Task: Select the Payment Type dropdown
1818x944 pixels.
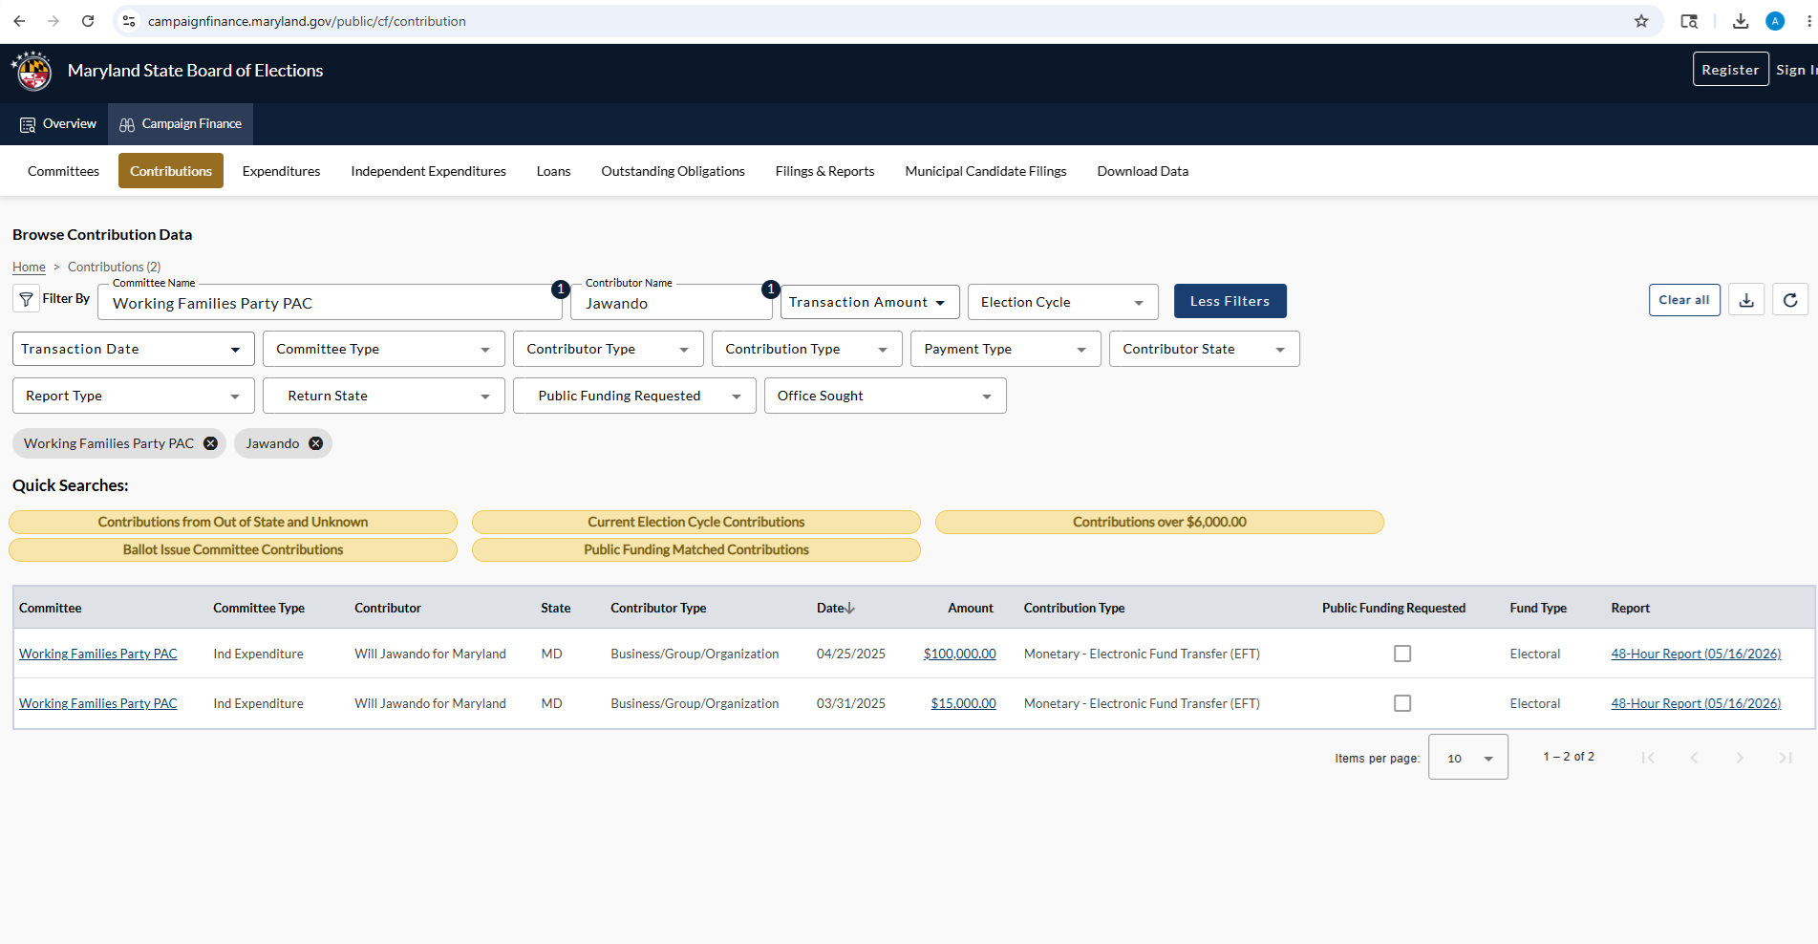Action: [1006, 349]
